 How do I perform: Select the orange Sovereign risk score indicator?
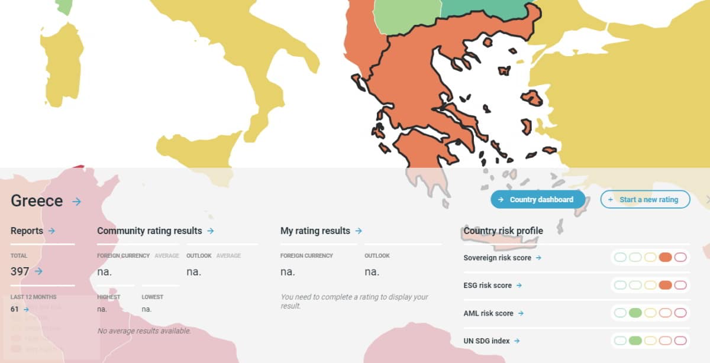665,257
